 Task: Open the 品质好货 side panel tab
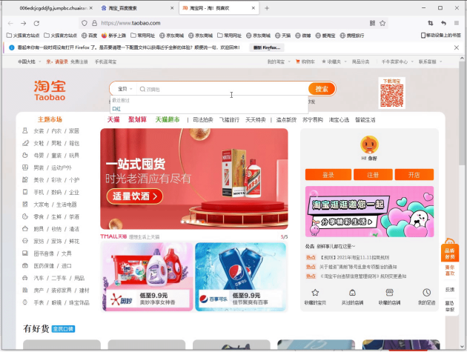(450, 253)
